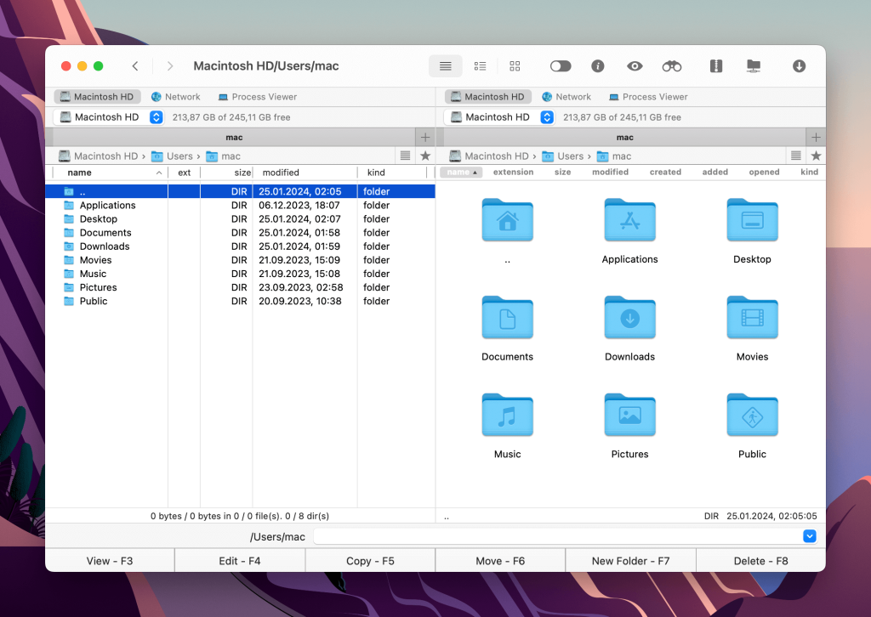Switch left pane to thumbnail grid view icon

514,65
